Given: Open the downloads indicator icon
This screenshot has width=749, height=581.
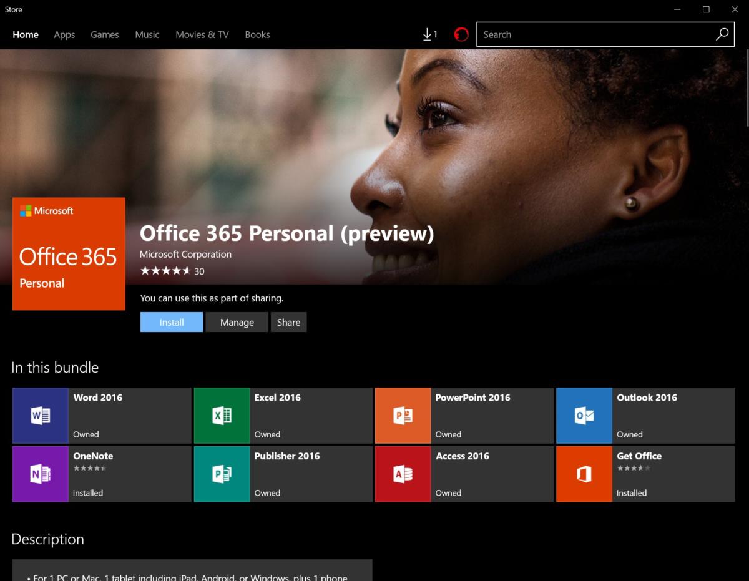Looking at the screenshot, I should (430, 34).
